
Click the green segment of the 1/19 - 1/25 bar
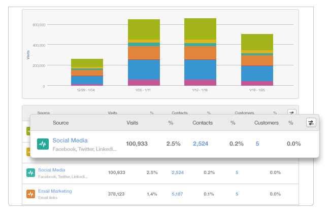(257, 42)
